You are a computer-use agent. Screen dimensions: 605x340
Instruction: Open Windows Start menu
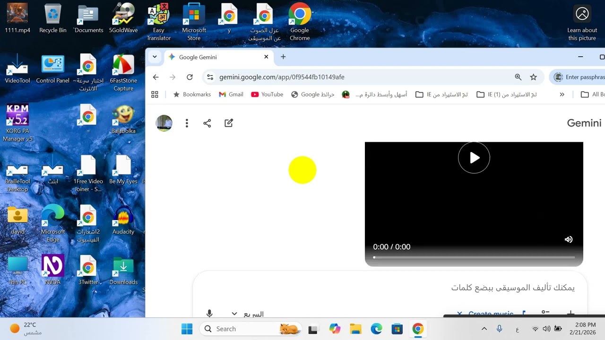pos(187,329)
